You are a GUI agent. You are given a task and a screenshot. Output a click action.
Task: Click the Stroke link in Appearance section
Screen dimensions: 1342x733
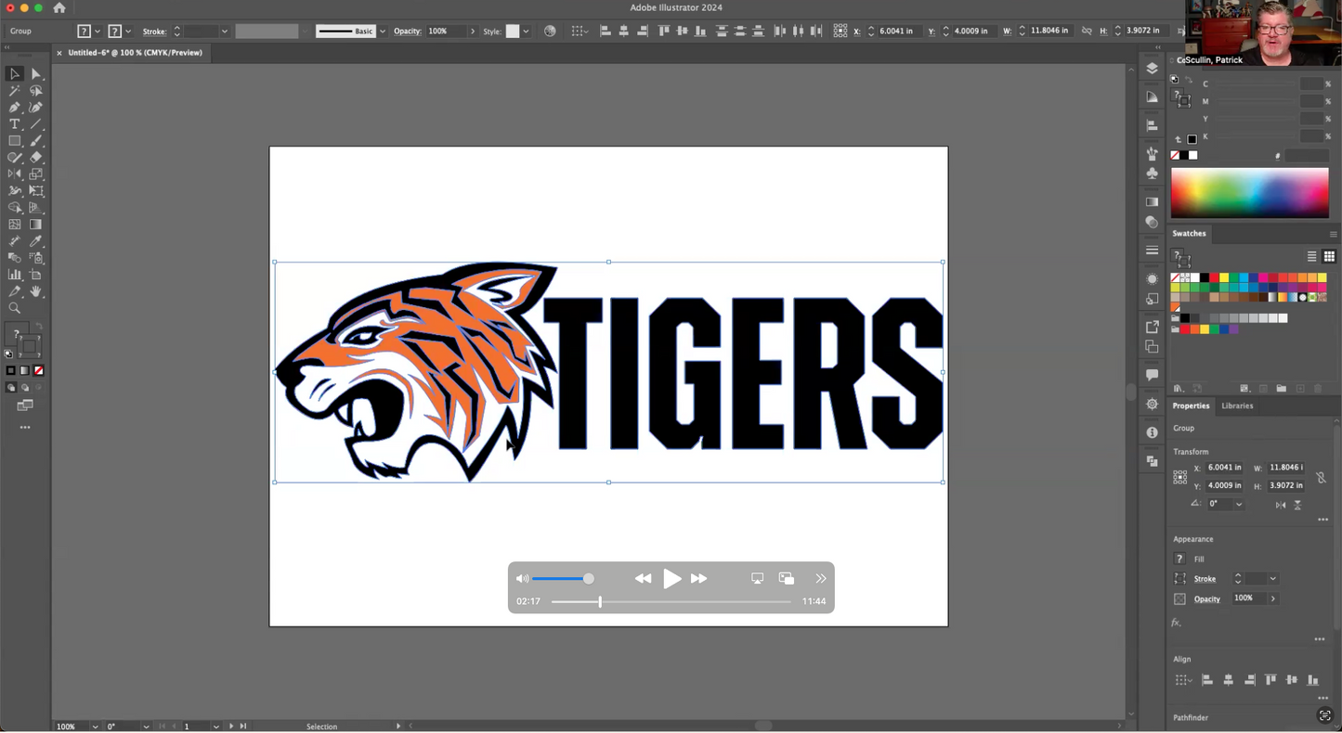[1205, 579]
